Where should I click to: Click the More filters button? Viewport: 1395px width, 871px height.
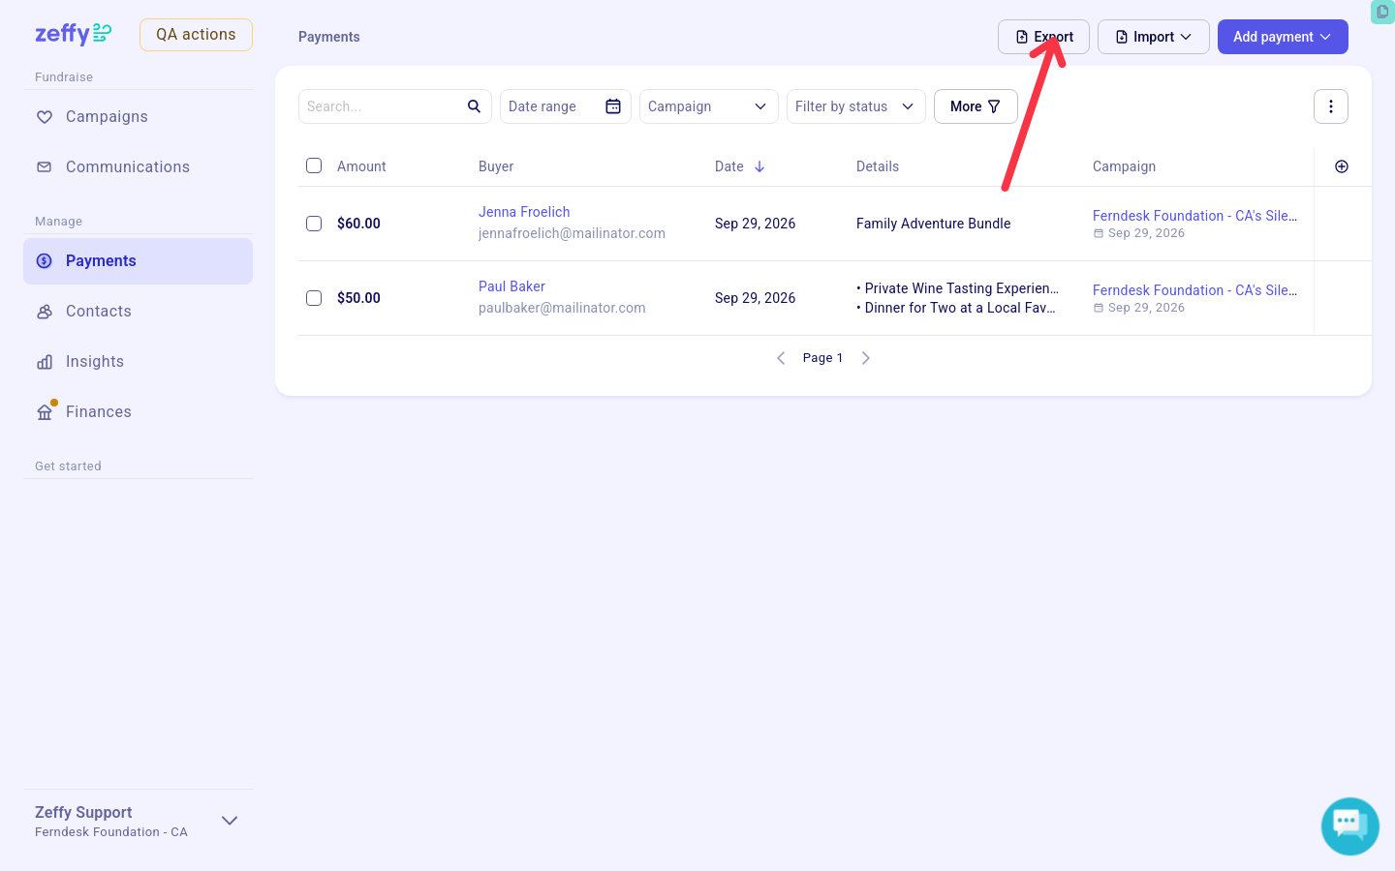976,106
